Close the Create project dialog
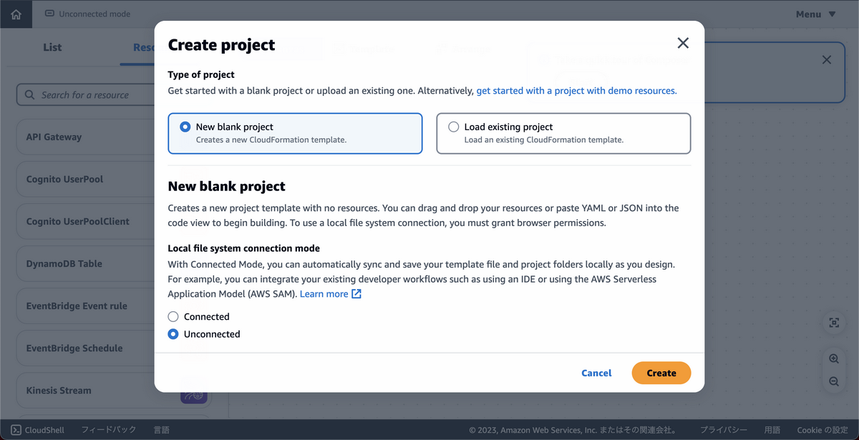Image resolution: width=859 pixels, height=440 pixels. coord(683,43)
